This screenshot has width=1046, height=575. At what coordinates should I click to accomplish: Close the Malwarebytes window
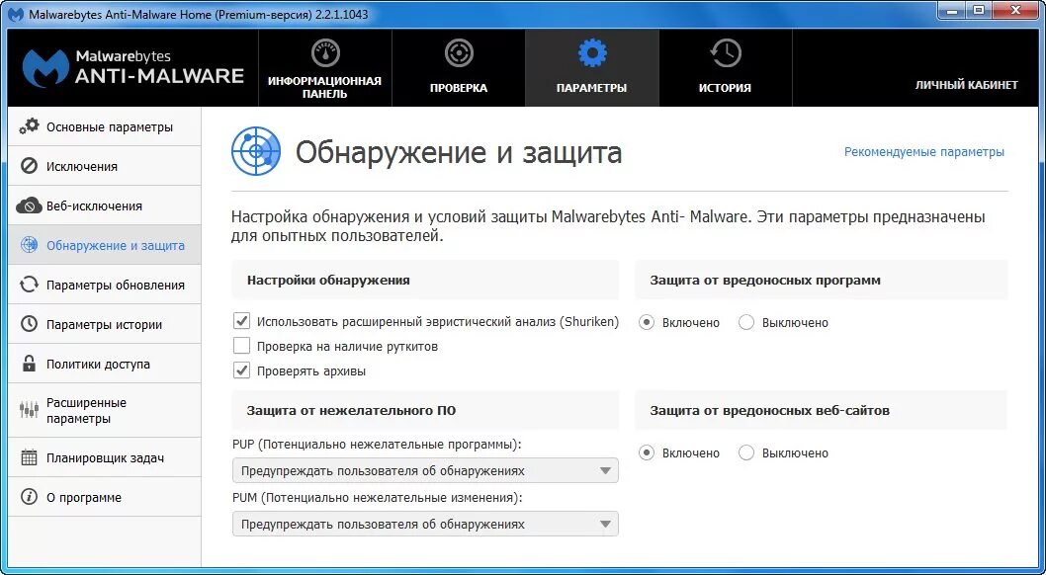pos(1017,11)
